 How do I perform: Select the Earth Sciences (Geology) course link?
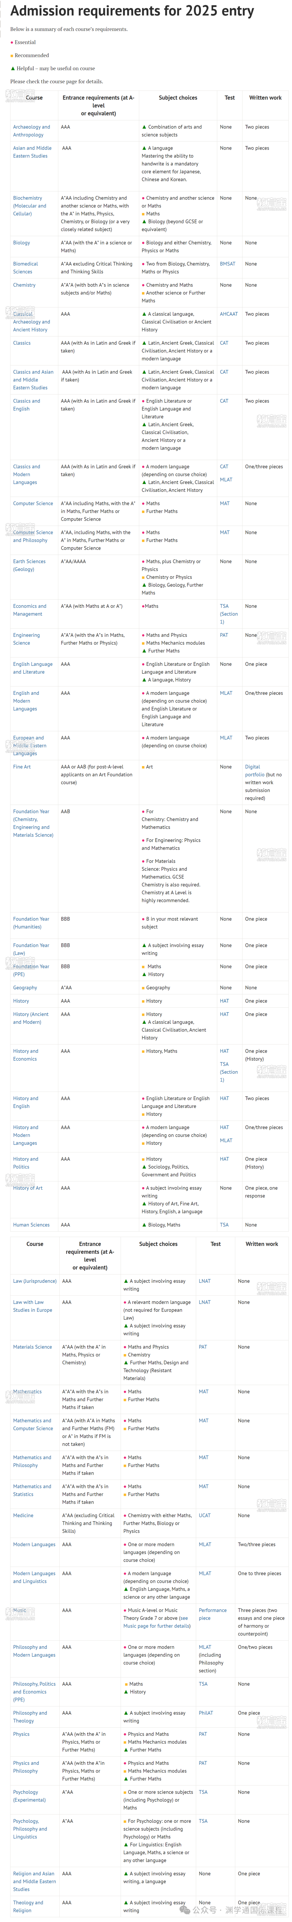click(x=29, y=565)
